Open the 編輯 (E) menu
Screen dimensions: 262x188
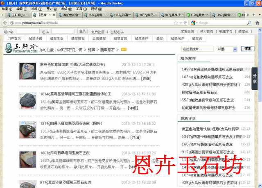tap(22, 9)
